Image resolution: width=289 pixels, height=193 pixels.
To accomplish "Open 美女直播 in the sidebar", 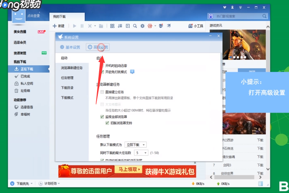I will pos(20,32).
